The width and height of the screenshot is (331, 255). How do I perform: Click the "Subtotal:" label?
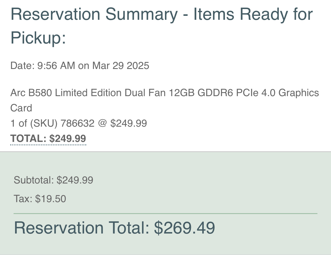point(34,180)
